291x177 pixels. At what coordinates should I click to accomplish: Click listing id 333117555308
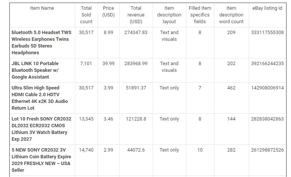tap(267, 33)
